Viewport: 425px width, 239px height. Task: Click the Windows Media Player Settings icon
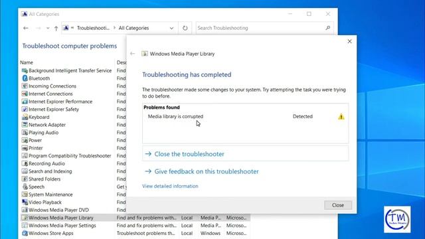[x=25, y=226]
